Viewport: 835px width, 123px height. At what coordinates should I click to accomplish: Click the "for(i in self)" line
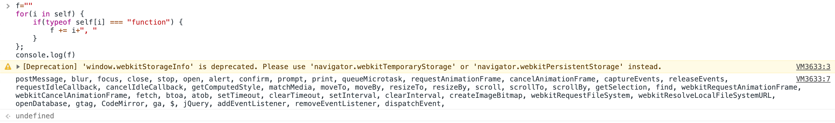point(50,14)
